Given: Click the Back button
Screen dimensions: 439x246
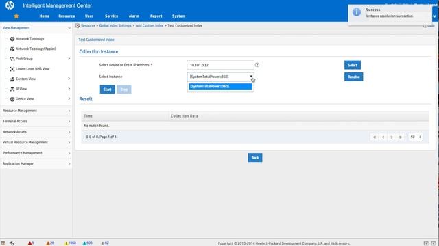Looking at the screenshot, I should tap(255, 158).
